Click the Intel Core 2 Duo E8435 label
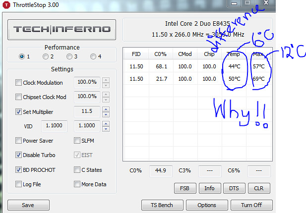Image resolution: width=306 pixels, height=213 pixels. pyautogui.click(x=197, y=24)
